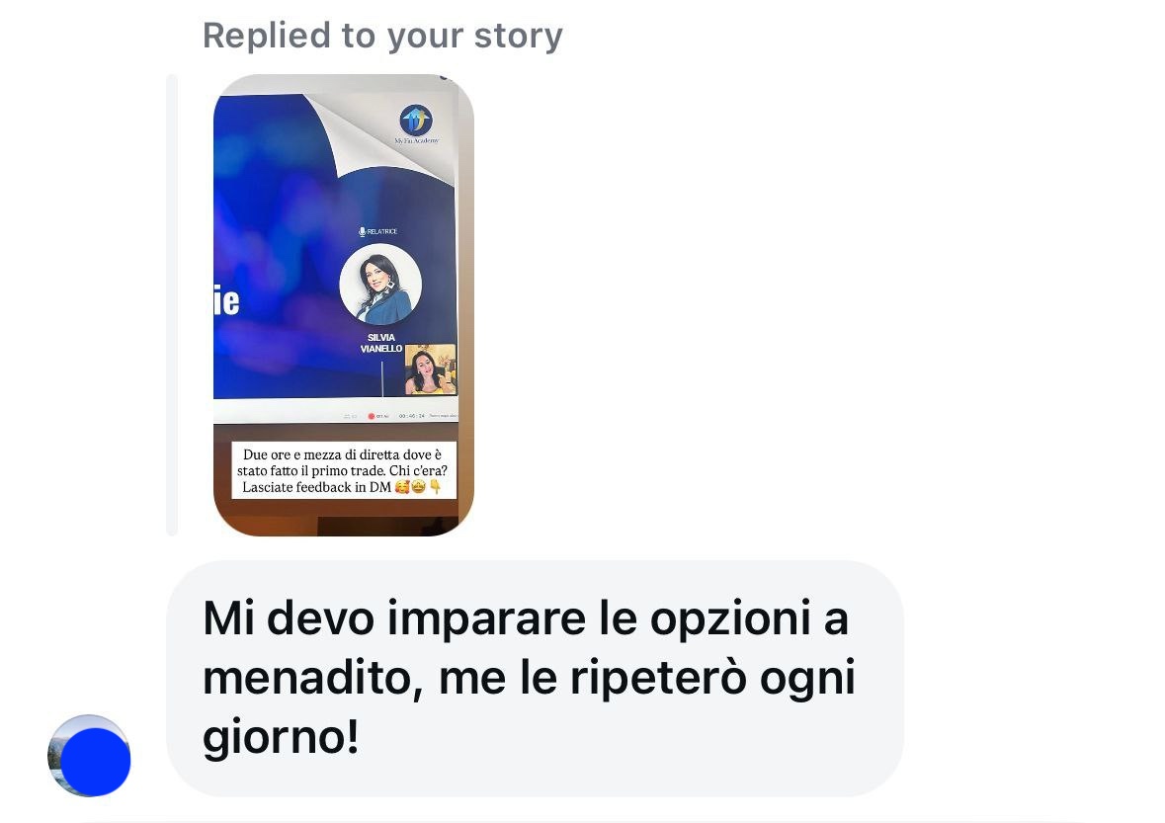Click the microphone icon beside RELATRICE
The width and height of the screenshot is (1165, 823).
pyautogui.click(x=363, y=232)
